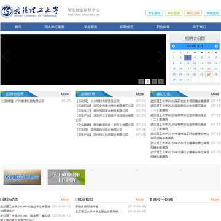This screenshot has height=221, width=221.
Task: Open 2020届秋季毕业生供需见面会(一) notice
Action: [179, 108]
